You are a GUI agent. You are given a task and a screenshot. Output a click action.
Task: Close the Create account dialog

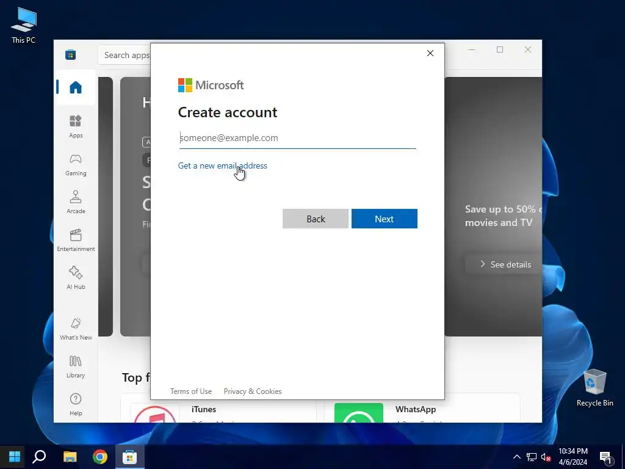[x=430, y=53]
